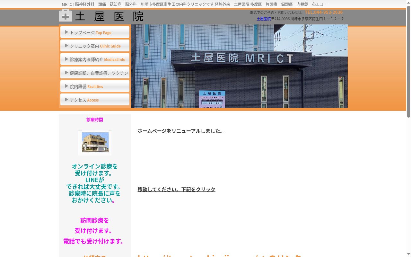Click the triangle arrow beside トップページ
Viewport: 411px width, 257px height.
tap(66, 32)
